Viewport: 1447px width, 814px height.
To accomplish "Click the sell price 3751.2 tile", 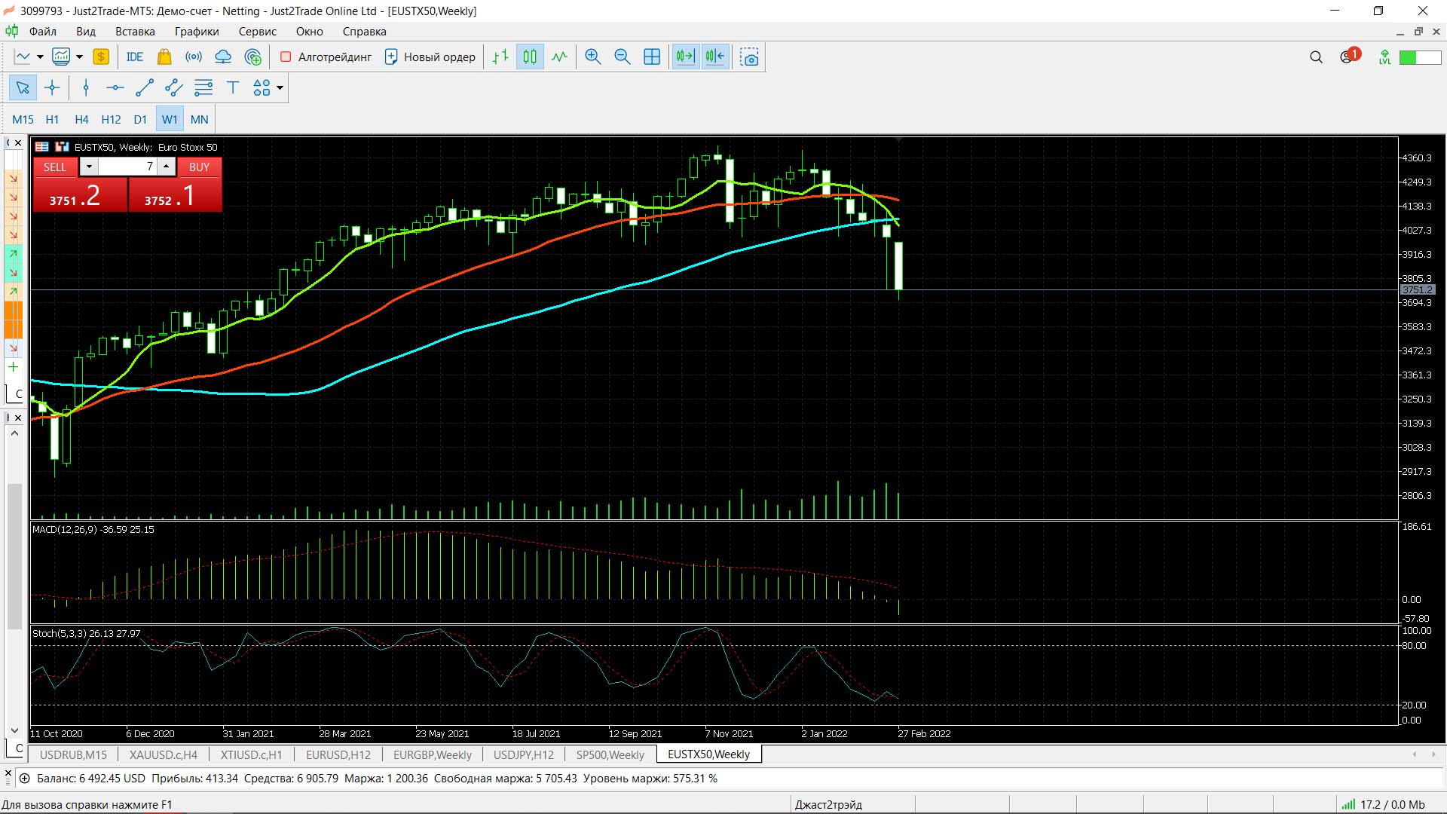I will pyautogui.click(x=80, y=195).
